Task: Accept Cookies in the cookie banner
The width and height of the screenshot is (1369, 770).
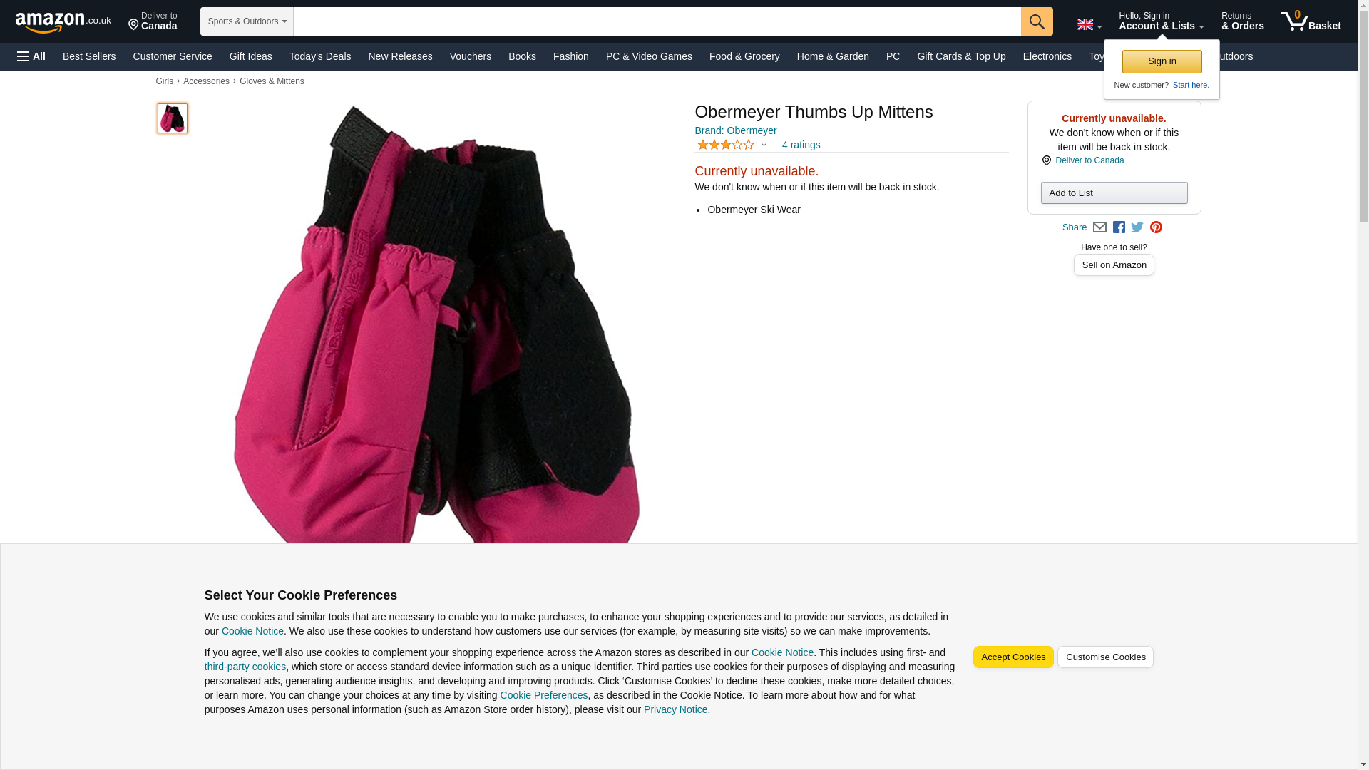Action: [1012, 657]
